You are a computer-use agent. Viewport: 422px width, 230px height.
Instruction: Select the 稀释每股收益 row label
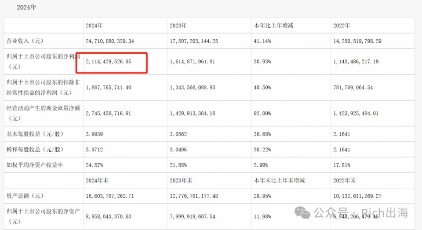point(35,150)
